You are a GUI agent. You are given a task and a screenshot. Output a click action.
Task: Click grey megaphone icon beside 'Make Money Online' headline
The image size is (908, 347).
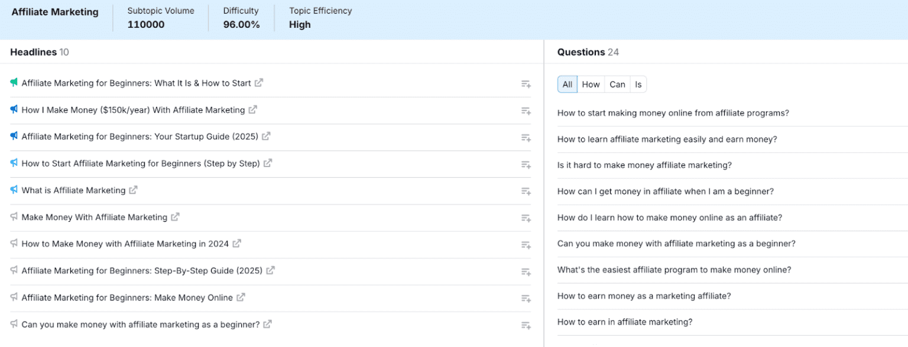click(14, 297)
